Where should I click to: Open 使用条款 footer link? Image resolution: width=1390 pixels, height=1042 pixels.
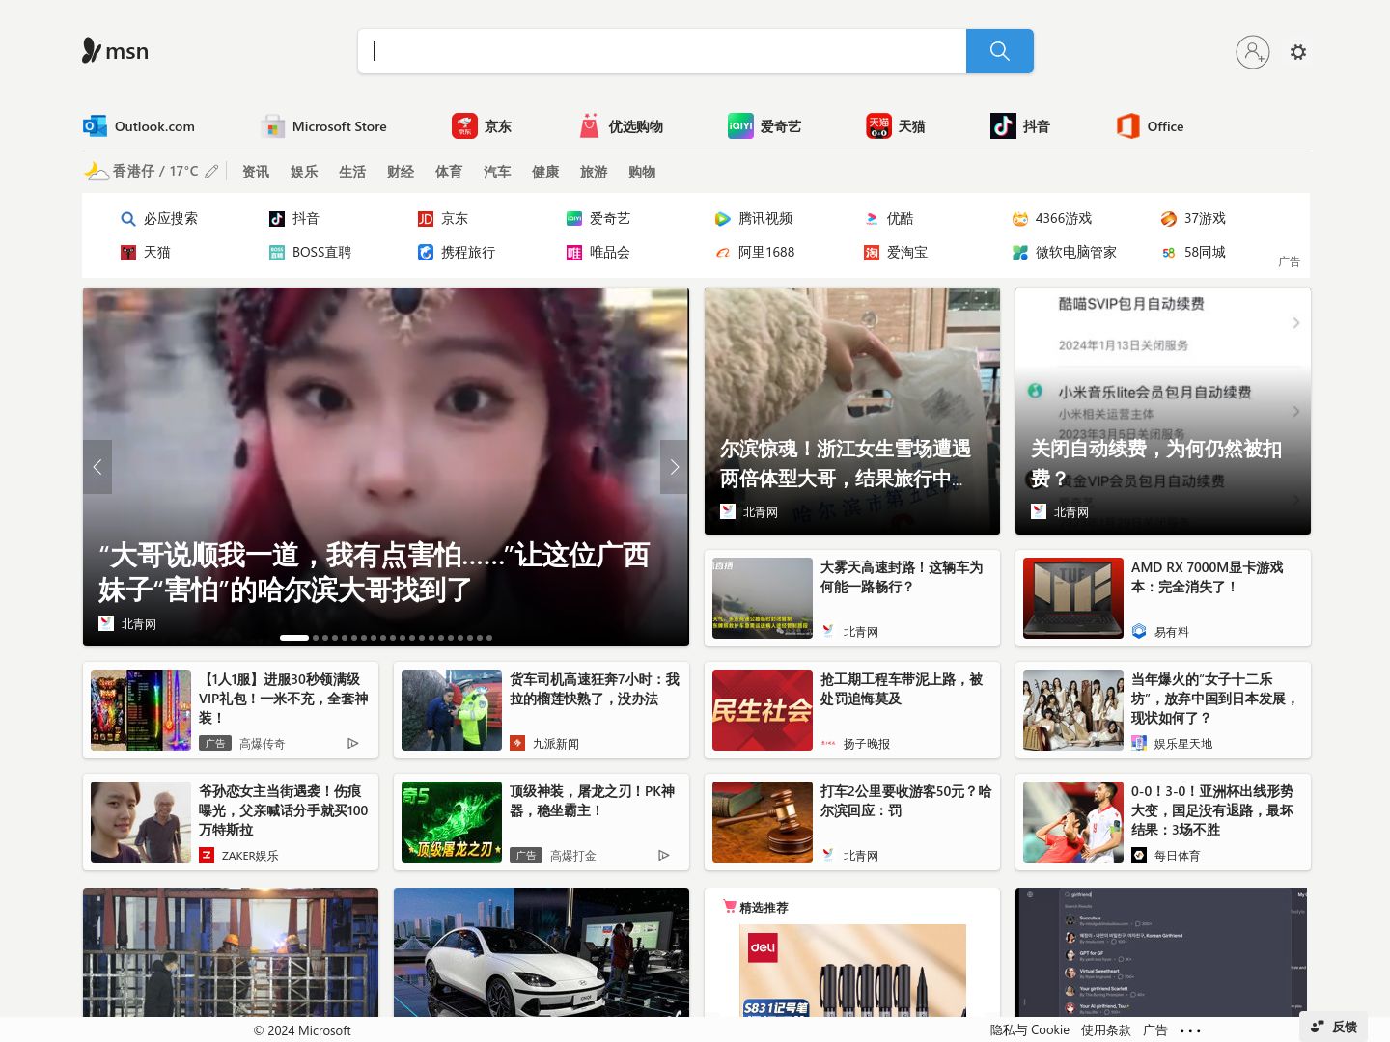click(1106, 1029)
